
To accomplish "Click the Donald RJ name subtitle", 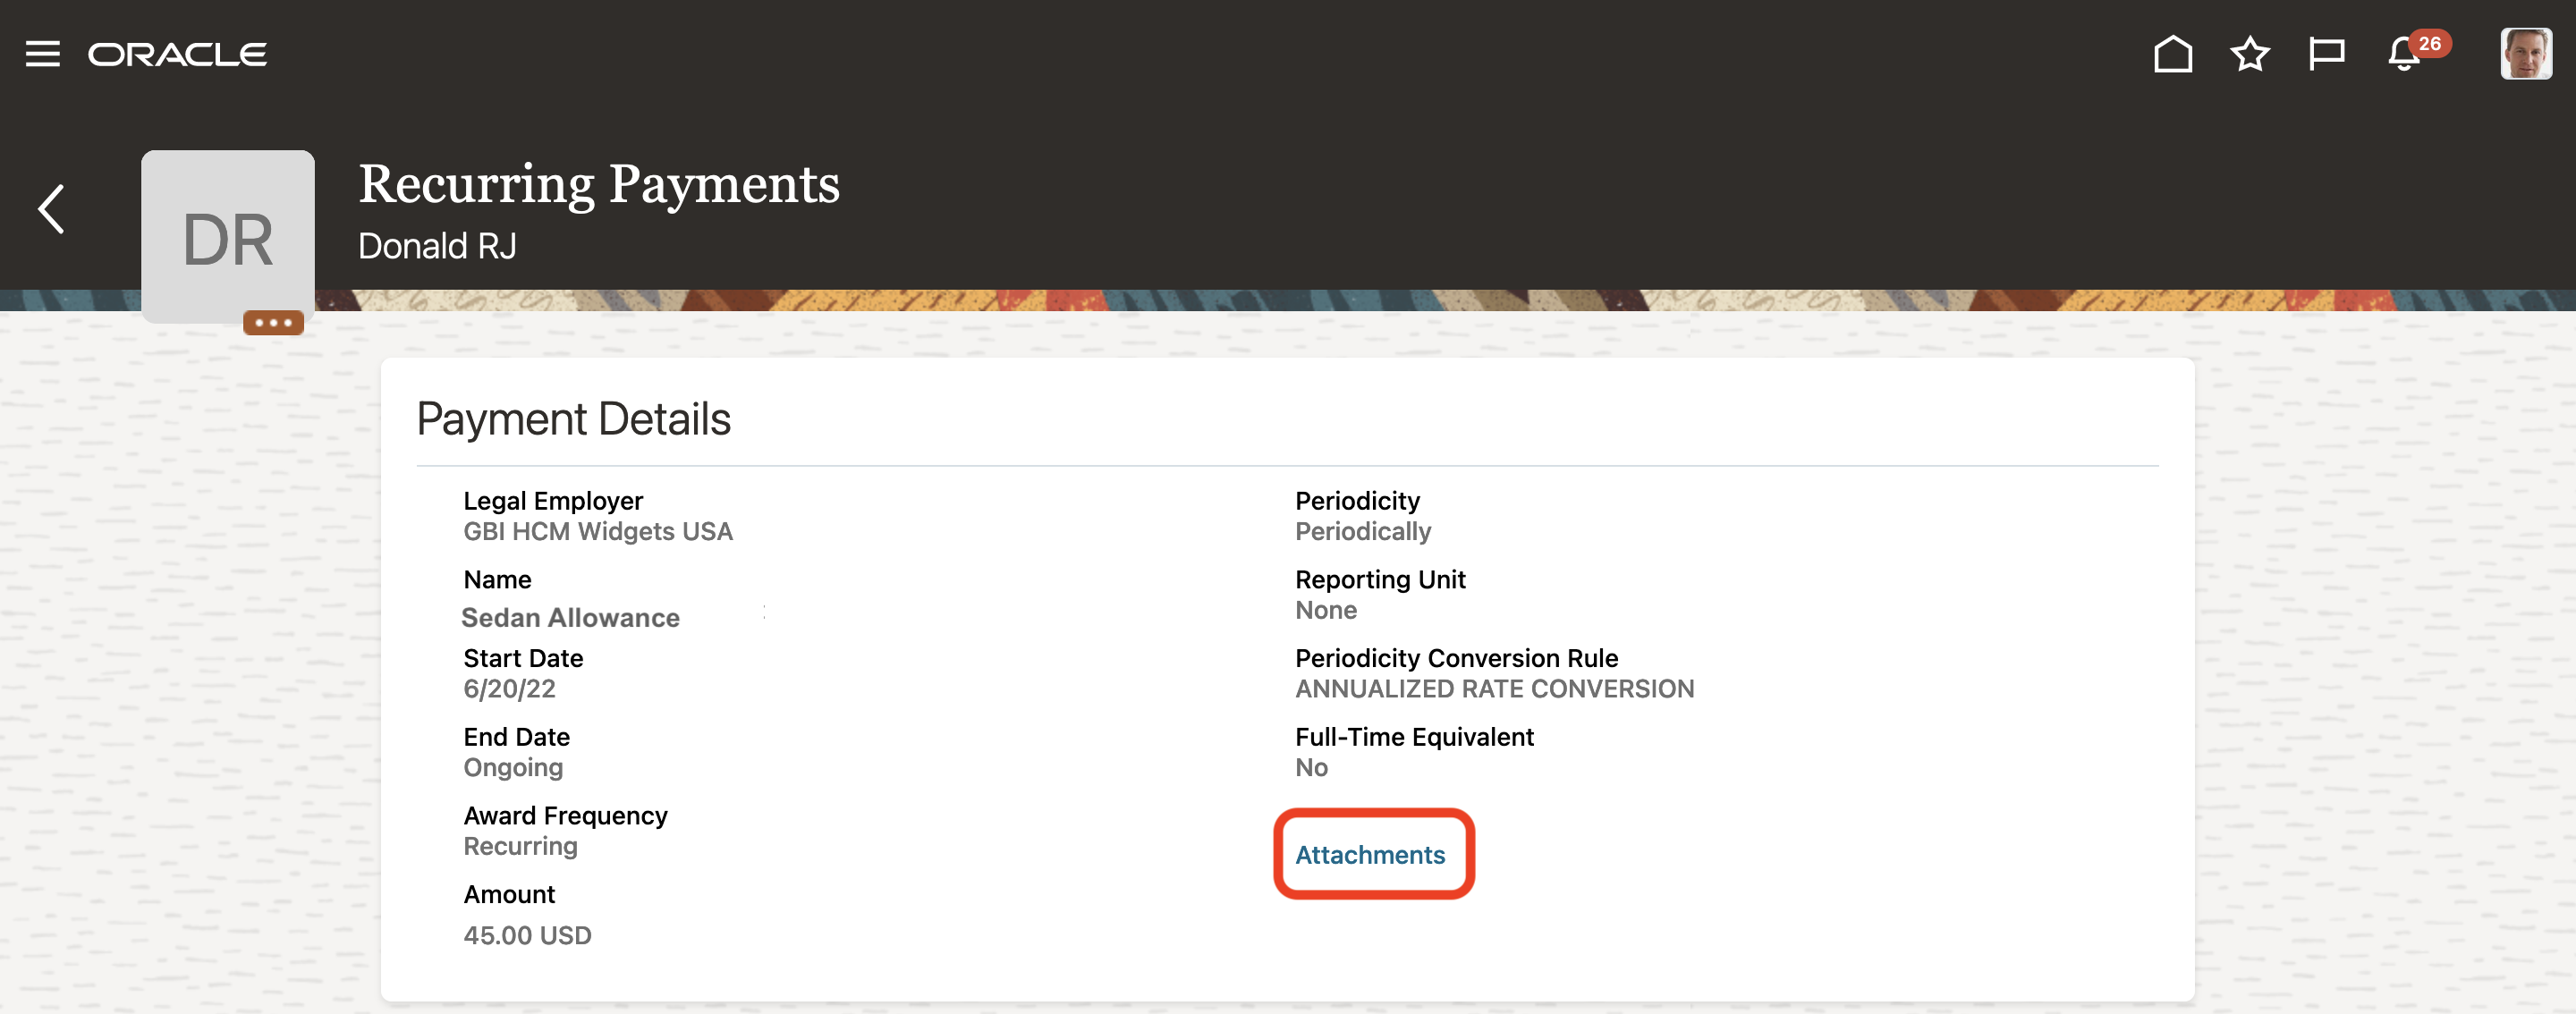I will point(437,246).
